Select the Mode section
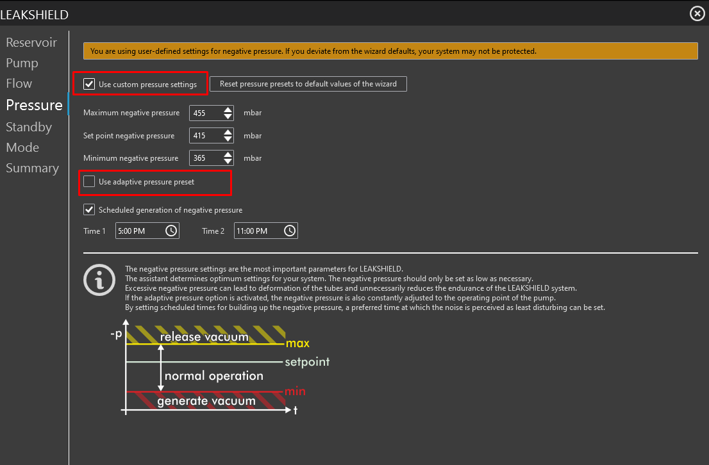The image size is (709, 465). (22, 148)
